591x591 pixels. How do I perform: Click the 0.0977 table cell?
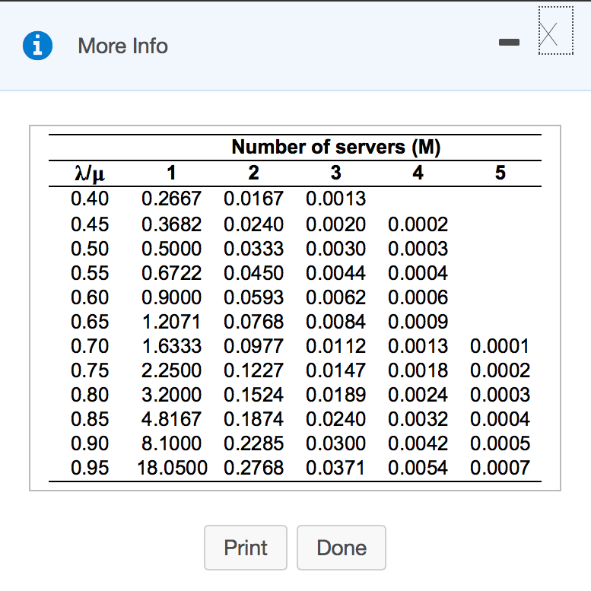coord(253,346)
